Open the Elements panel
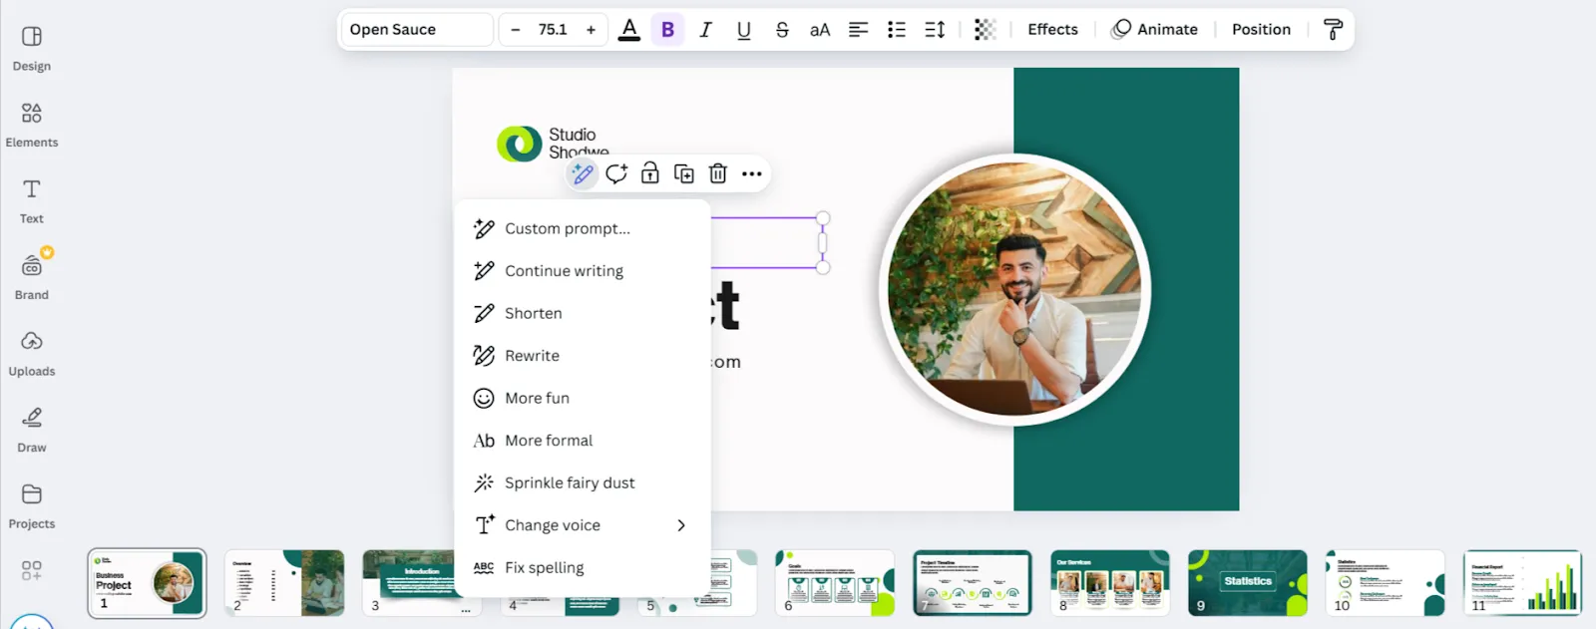The image size is (1596, 629). coord(32,125)
